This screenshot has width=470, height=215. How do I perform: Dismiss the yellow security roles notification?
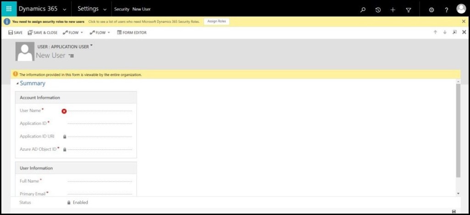coord(464,22)
